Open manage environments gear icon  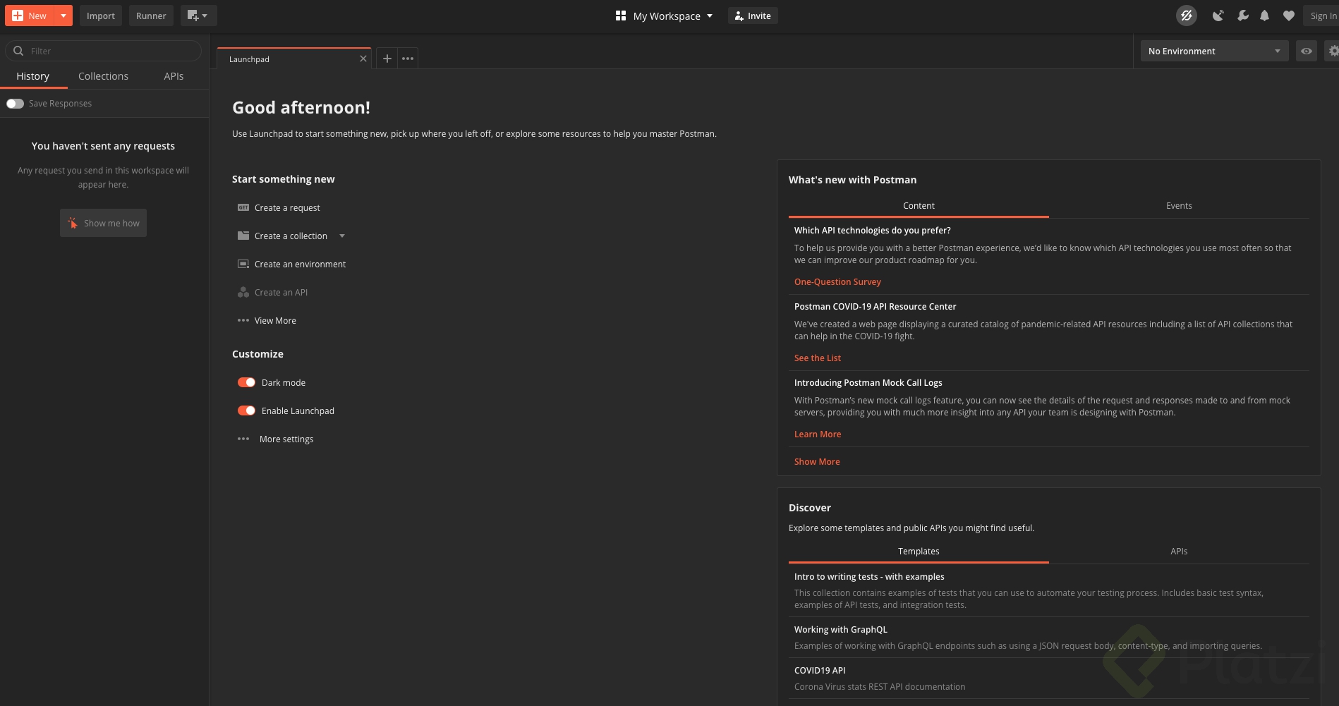[x=1333, y=51]
